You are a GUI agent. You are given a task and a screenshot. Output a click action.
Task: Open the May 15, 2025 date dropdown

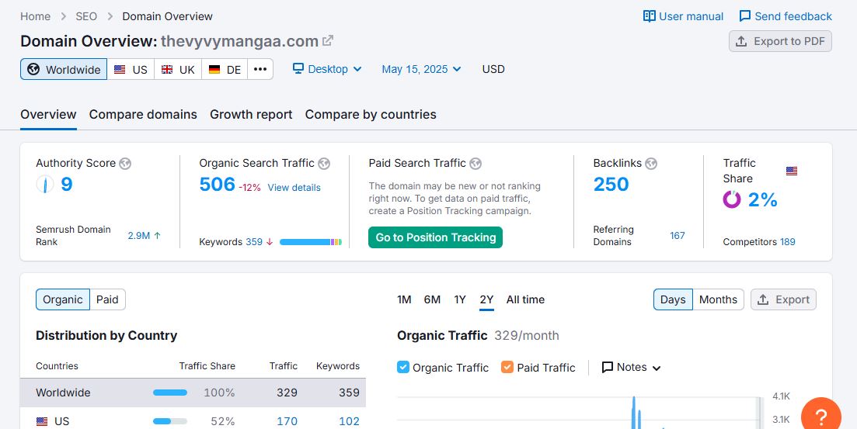click(x=421, y=69)
